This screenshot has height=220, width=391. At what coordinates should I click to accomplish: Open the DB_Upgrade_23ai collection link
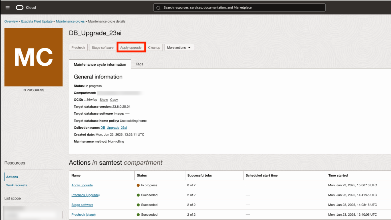pyautogui.click(x=114, y=128)
